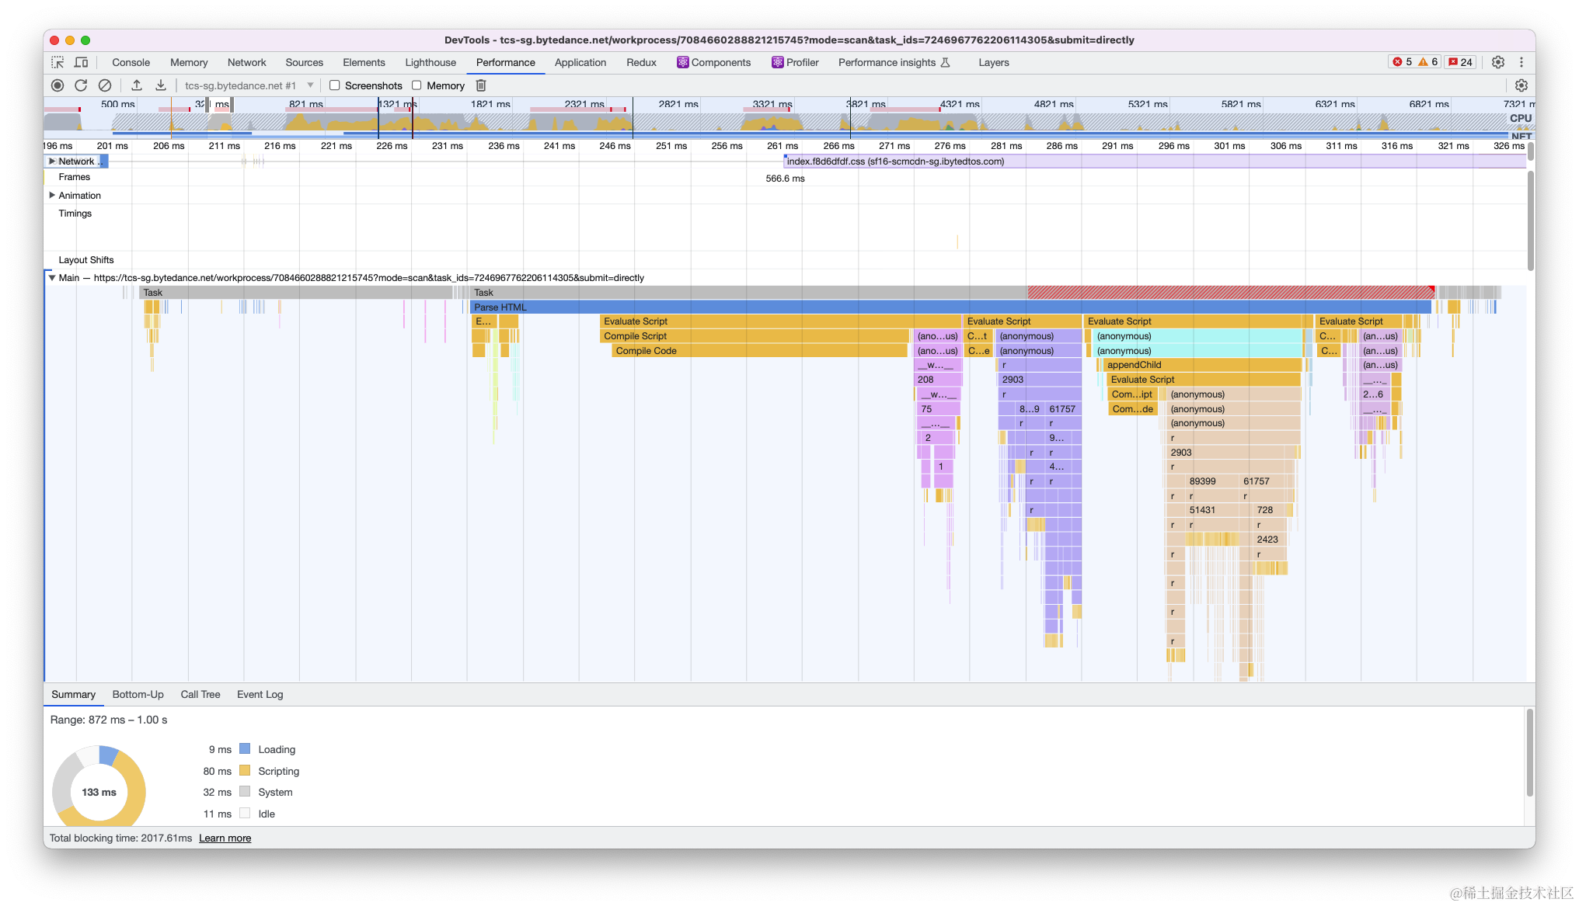1579x906 pixels.
Task: Toggle the device toolbar icon
Action: (81, 62)
